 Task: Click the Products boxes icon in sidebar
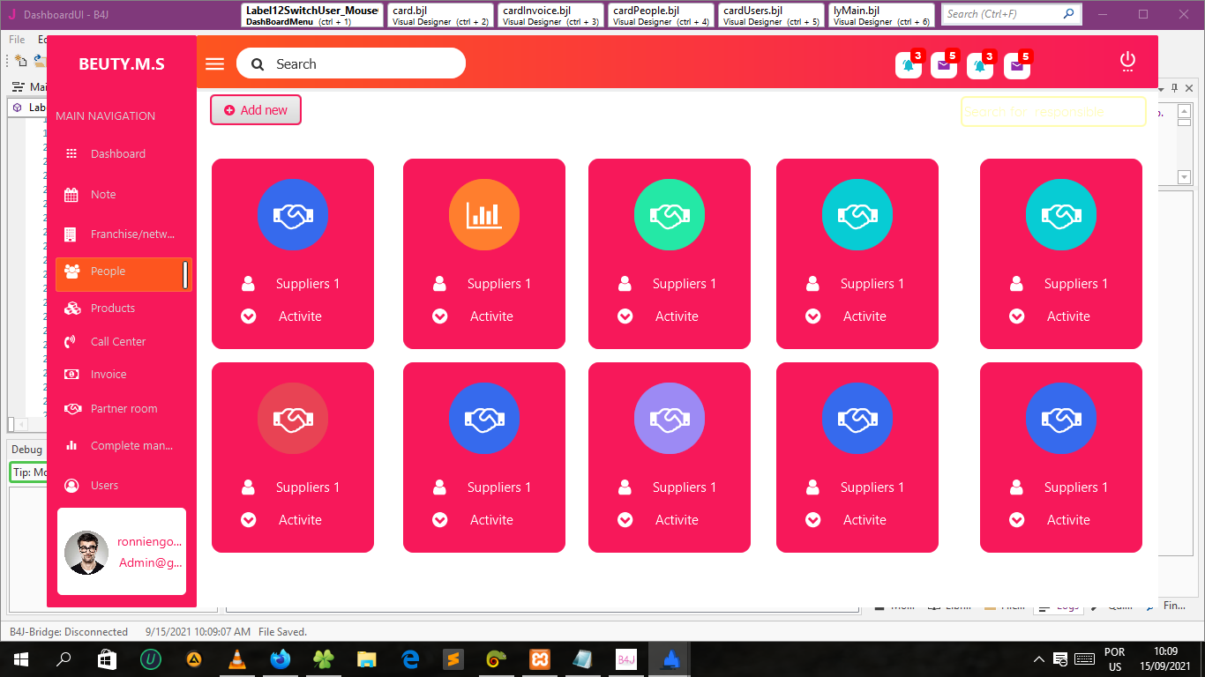tap(72, 309)
